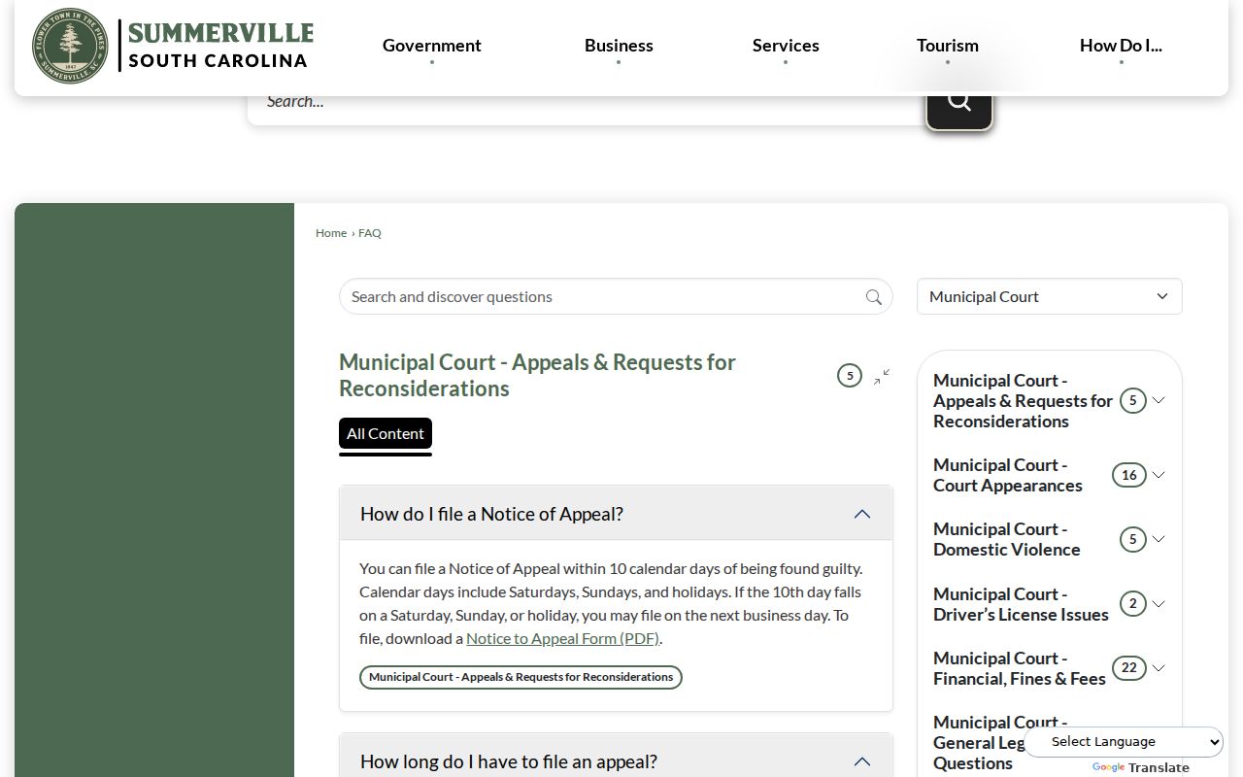Open Municipal Court - Financial, Fines & Fees category
Screen dimensions: 1243x777
[x=1020, y=668]
